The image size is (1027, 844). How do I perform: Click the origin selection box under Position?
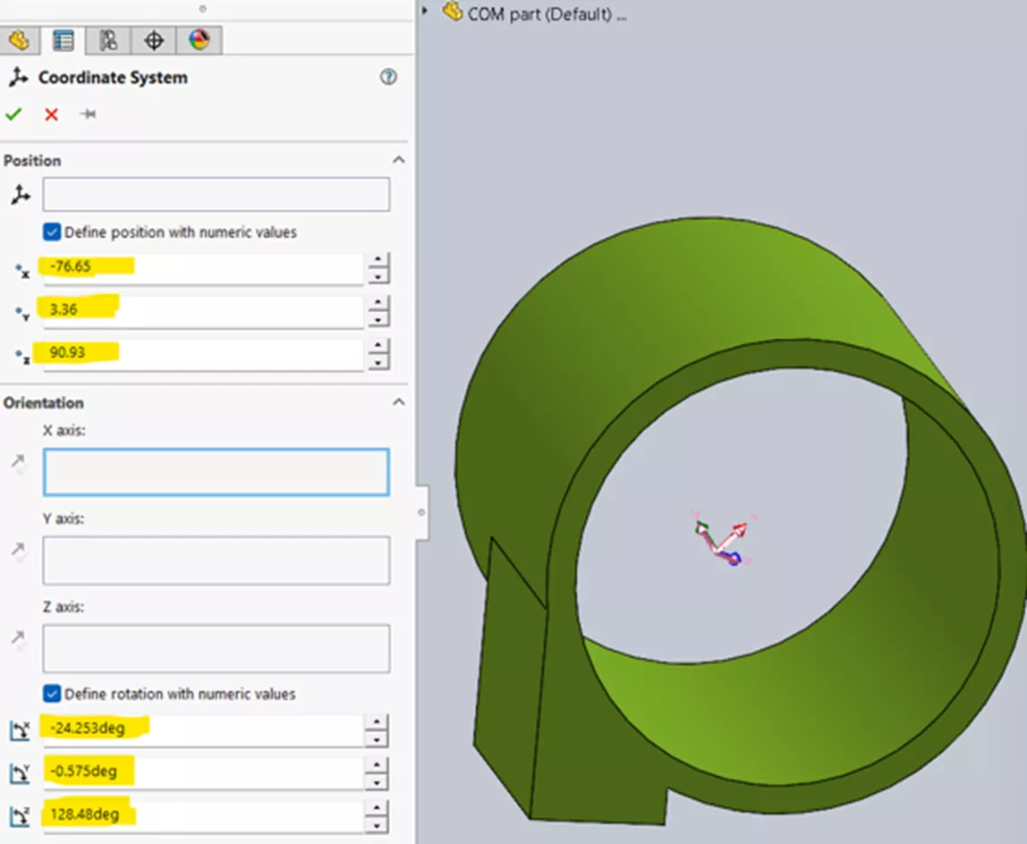coord(216,195)
